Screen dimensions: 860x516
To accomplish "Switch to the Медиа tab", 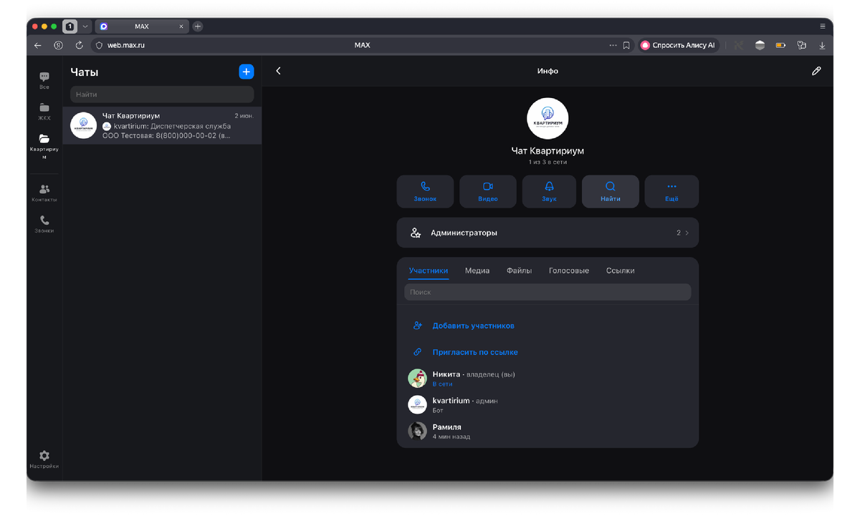I will click(x=477, y=271).
